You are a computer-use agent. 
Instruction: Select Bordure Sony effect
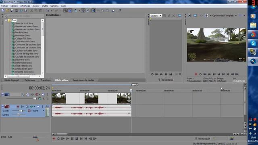pyautogui.click(x=21, y=32)
